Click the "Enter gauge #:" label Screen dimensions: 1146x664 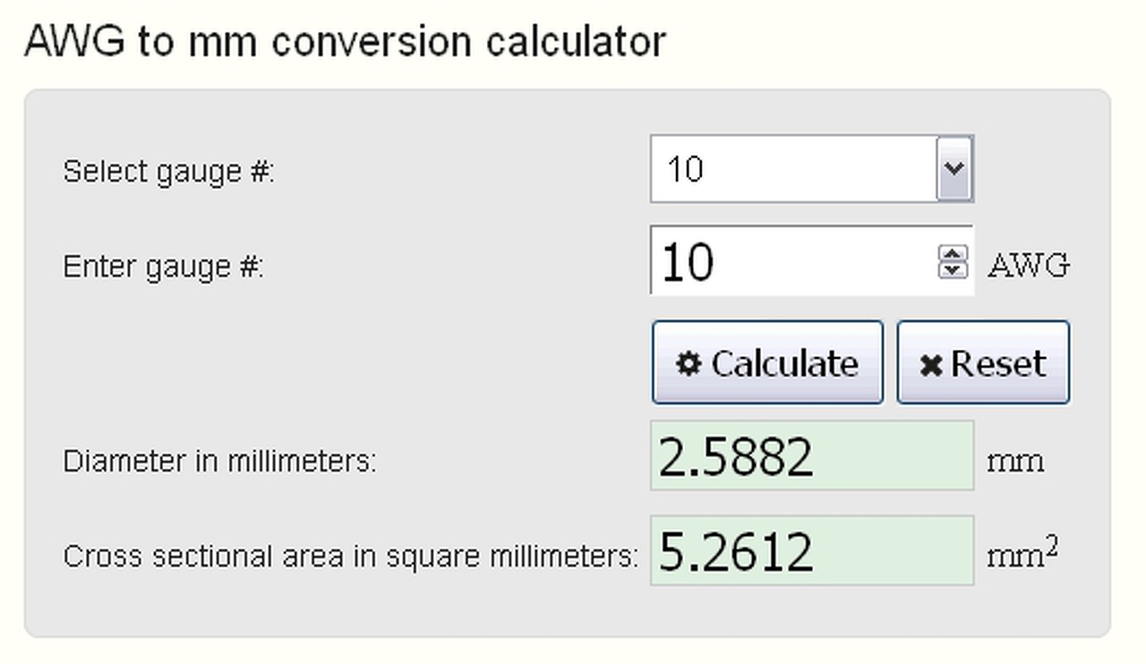163,267
